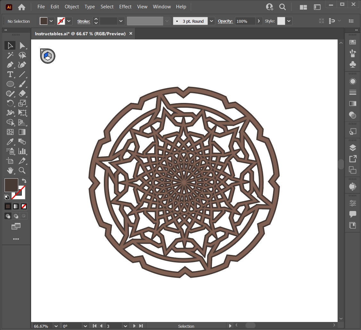Expand the 3 pt. Round brush dropdown
This screenshot has width=361, height=330.
click(212, 21)
